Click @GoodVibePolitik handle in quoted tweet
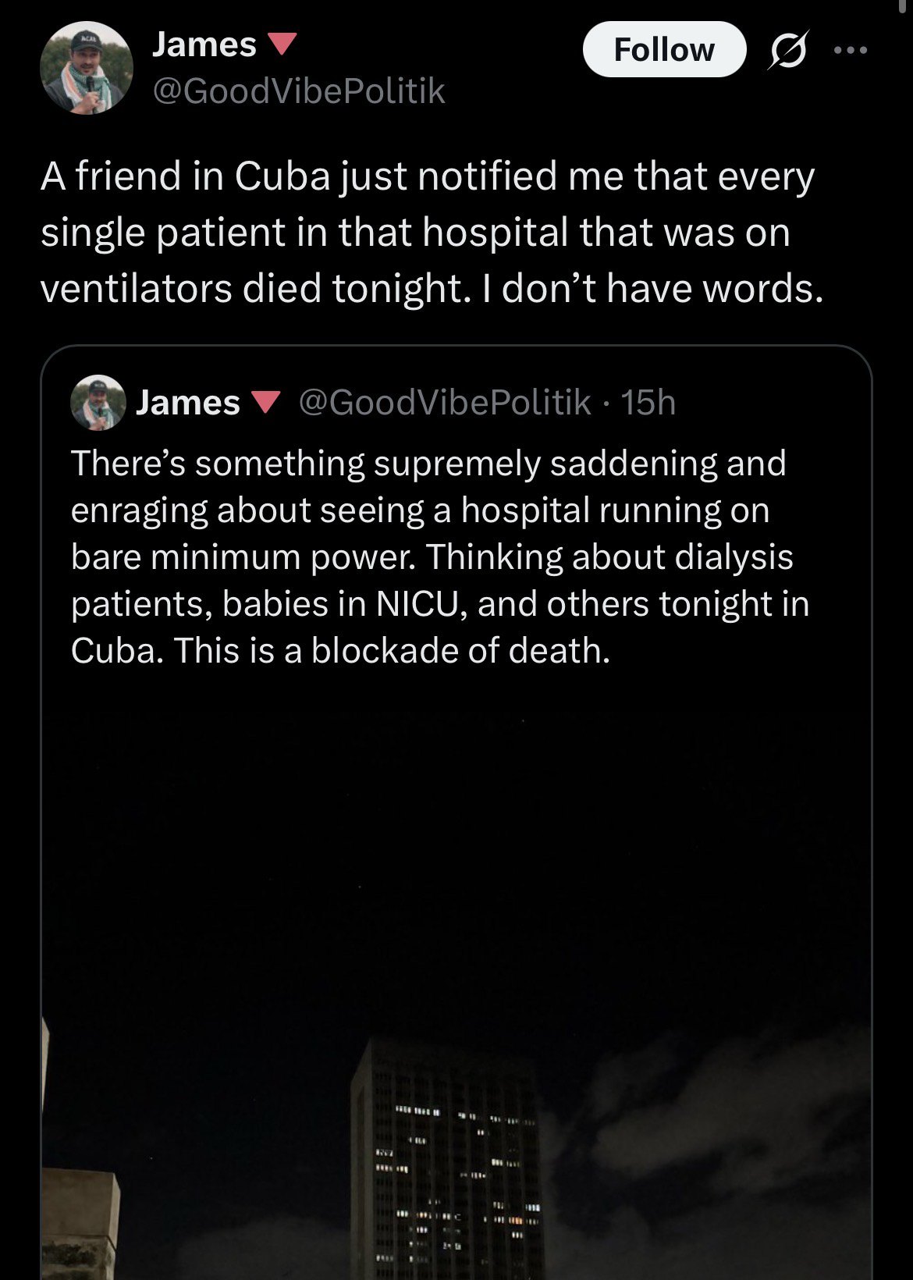The height and width of the screenshot is (1280, 913). pos(444,402)
